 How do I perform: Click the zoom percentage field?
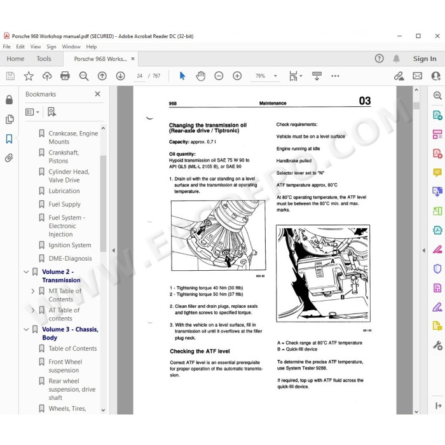tap(260, 76)
